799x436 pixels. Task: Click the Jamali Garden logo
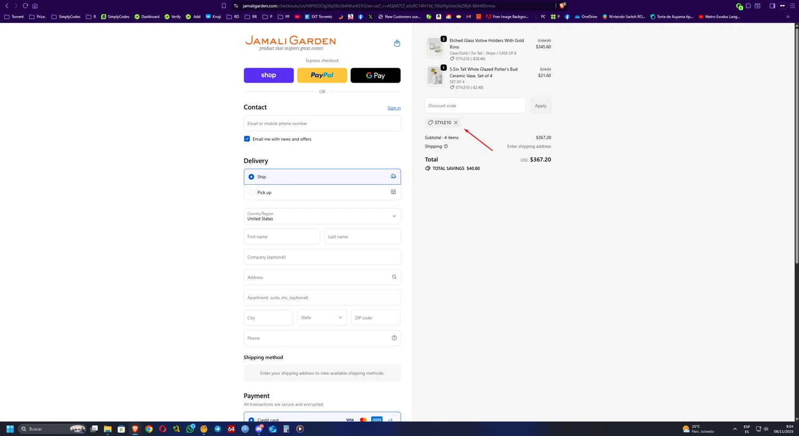(290, 43)
